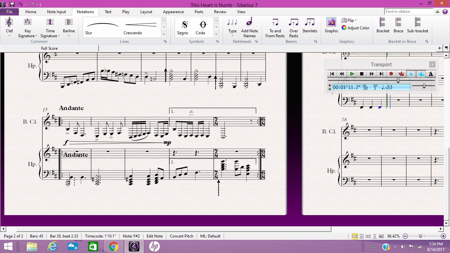The height and width of the screenshot is (253, 450).
Task: Start playback with green Play button
Action: [352, 74]
